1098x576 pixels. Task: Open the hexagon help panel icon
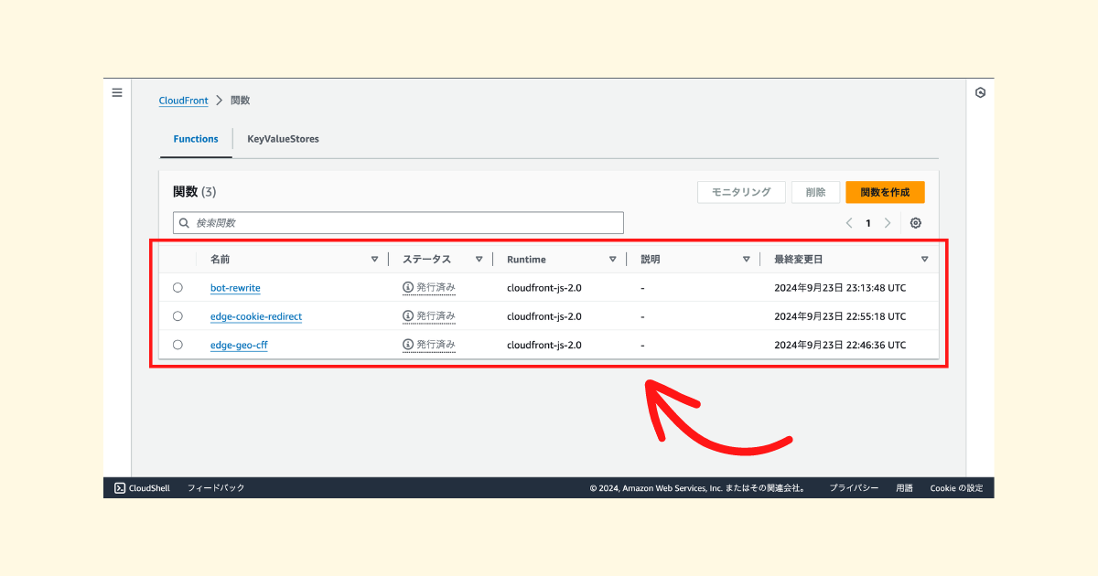(980, 92)
